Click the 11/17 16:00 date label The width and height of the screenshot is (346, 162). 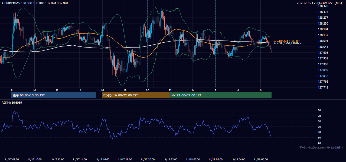102,159
